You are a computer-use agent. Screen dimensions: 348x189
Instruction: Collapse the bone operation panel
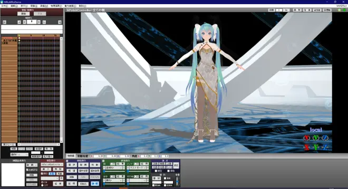click(x=67, y=161)
